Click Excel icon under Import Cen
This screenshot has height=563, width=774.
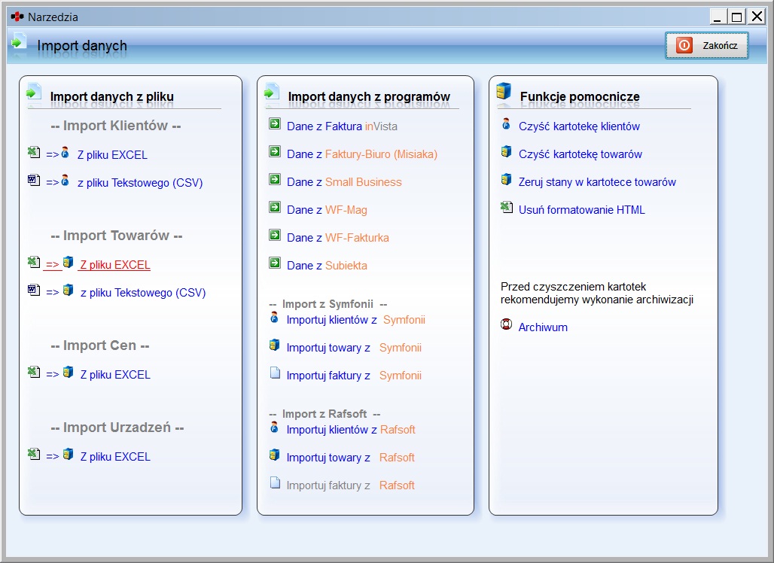tap(34, 372)
